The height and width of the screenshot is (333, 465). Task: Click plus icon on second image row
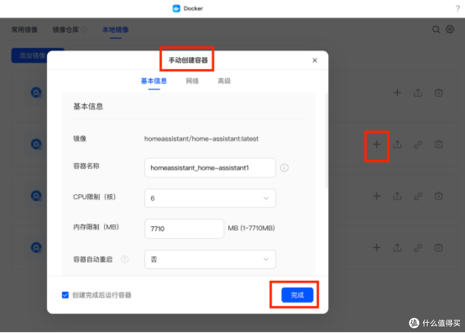pyautogui.click(x=377, y=145)
